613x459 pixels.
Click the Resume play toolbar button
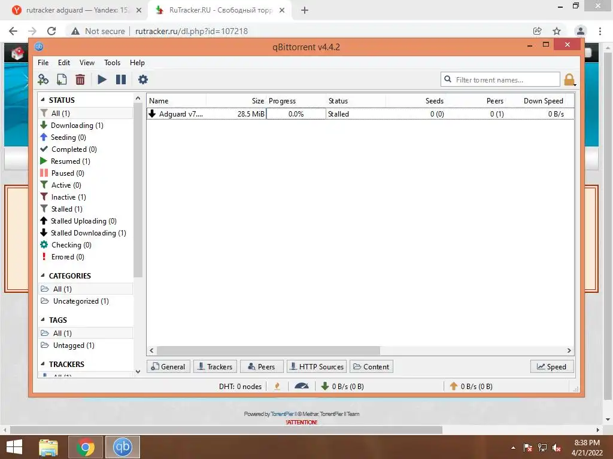pos(102,79)
